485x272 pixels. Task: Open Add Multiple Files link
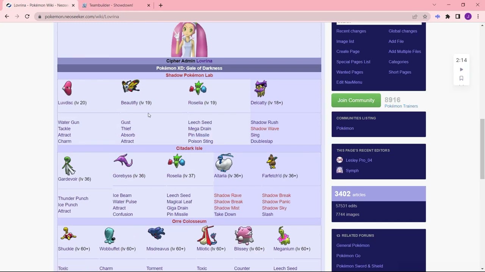click(405, 51)
